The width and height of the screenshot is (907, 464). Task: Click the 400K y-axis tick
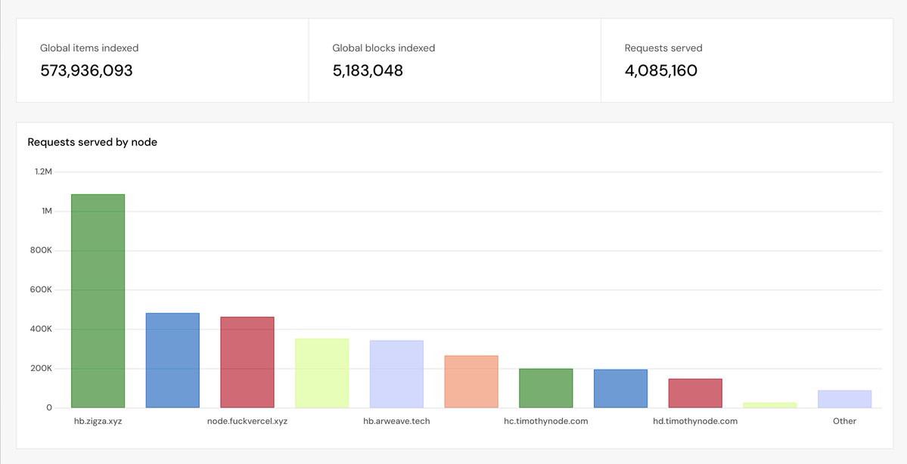41,329
